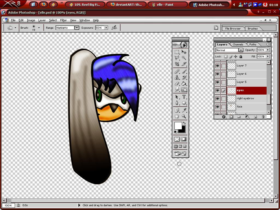Screen dimensions: 280x210
Task: Open the layer blend mode dropdown
Action: [241, 50]
